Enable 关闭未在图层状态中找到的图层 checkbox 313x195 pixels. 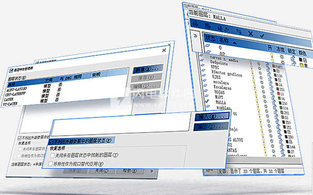click(53, 155)
